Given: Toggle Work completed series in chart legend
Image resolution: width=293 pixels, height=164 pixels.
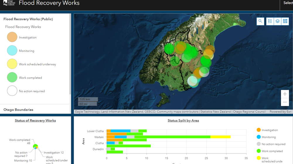Looking at the screenshot, I should (270, 151).
